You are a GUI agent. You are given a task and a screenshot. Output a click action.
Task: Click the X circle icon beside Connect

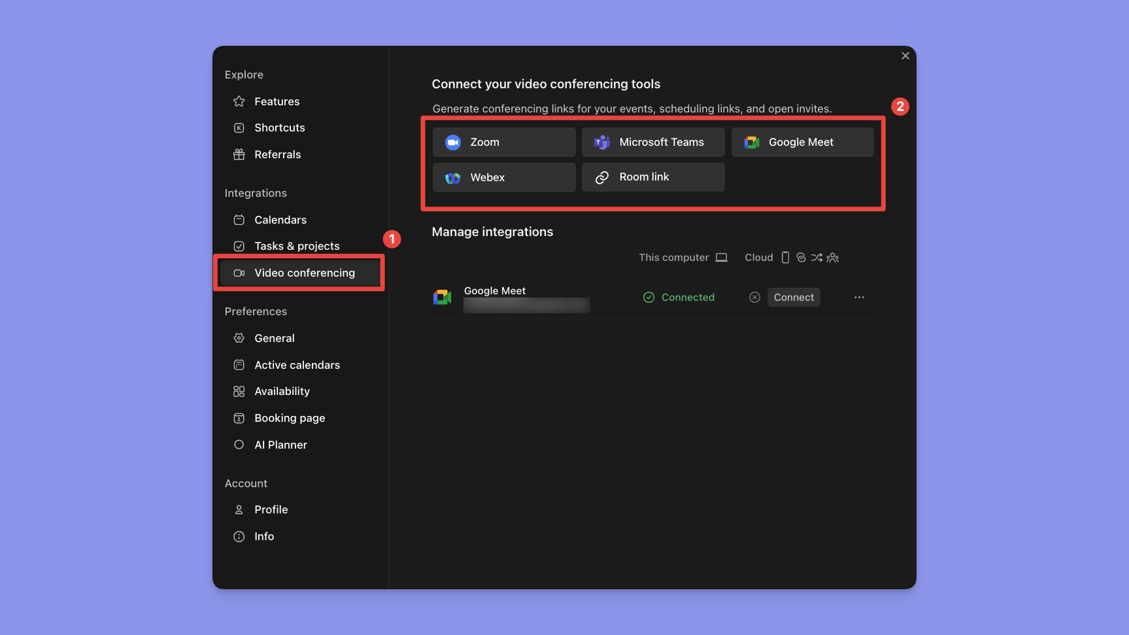tap(755, 298)
